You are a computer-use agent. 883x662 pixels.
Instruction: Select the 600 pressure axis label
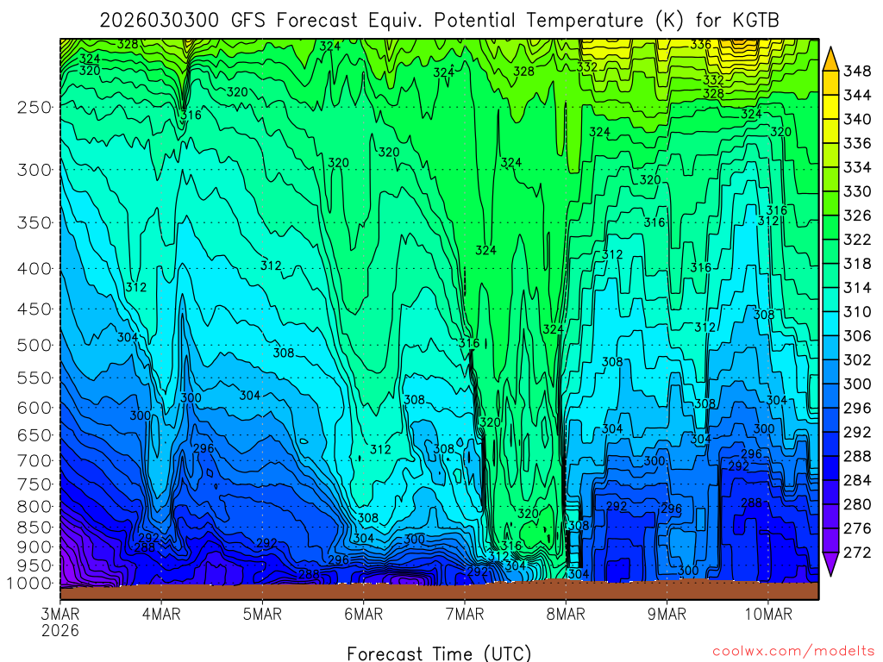[x=34, y=408]
